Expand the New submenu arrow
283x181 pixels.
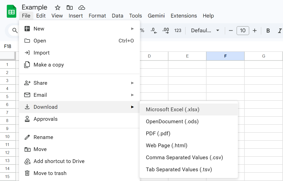click(132, 28)
